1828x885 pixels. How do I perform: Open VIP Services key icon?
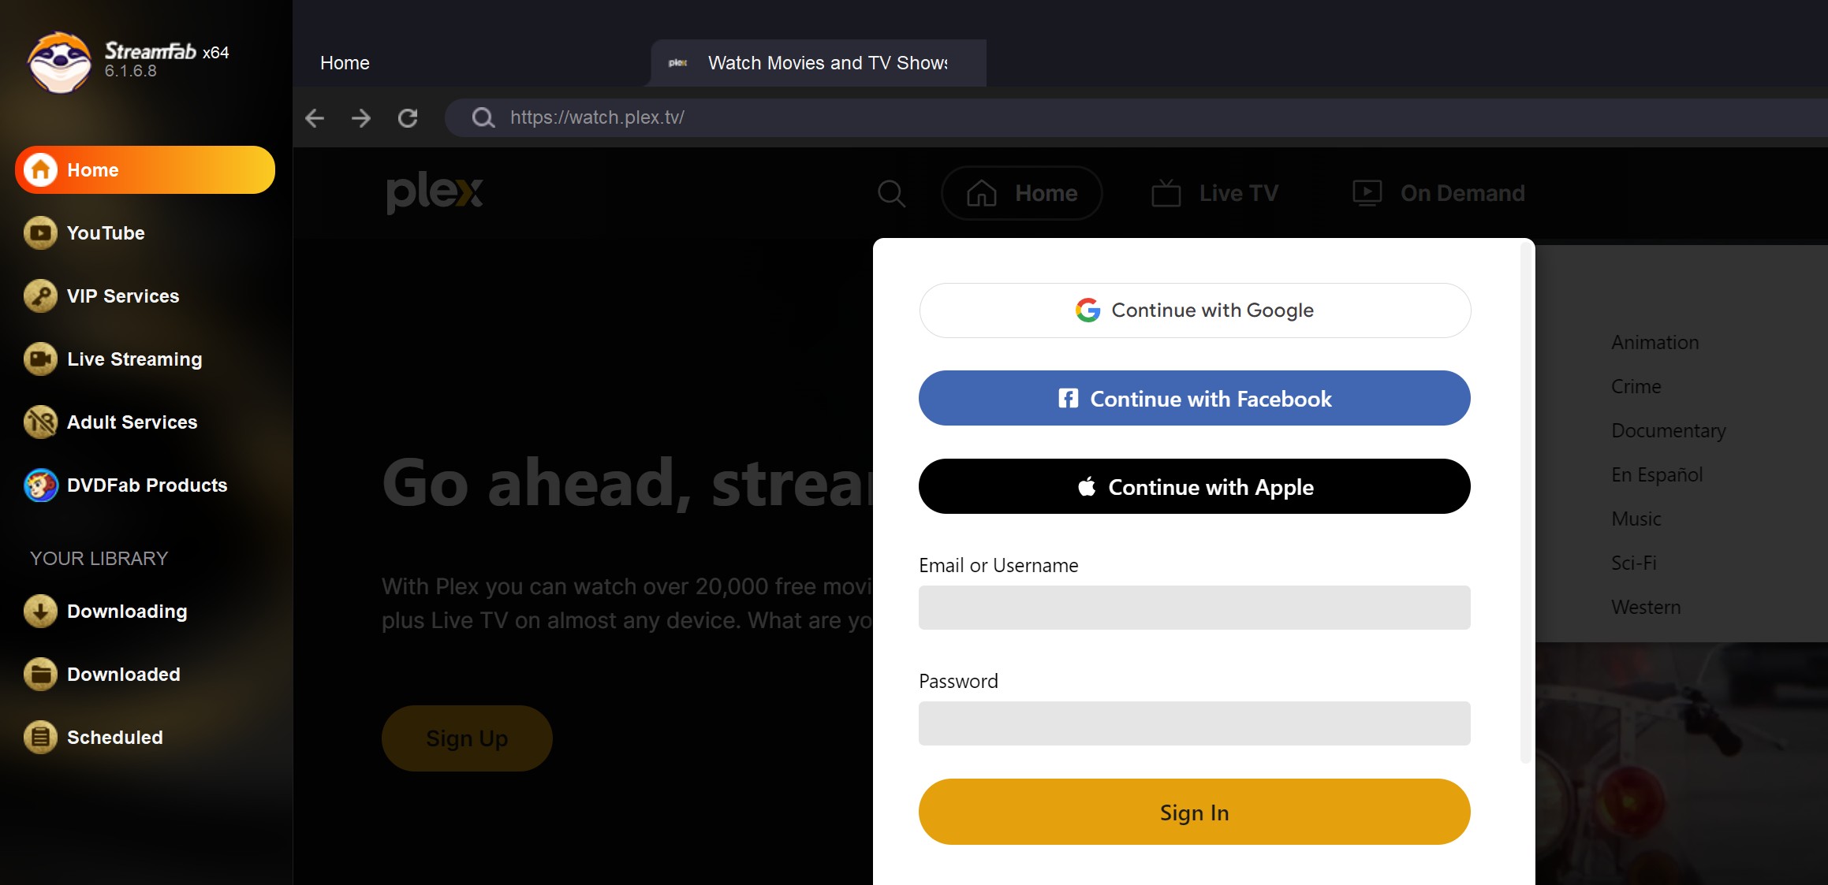[40, 296]
